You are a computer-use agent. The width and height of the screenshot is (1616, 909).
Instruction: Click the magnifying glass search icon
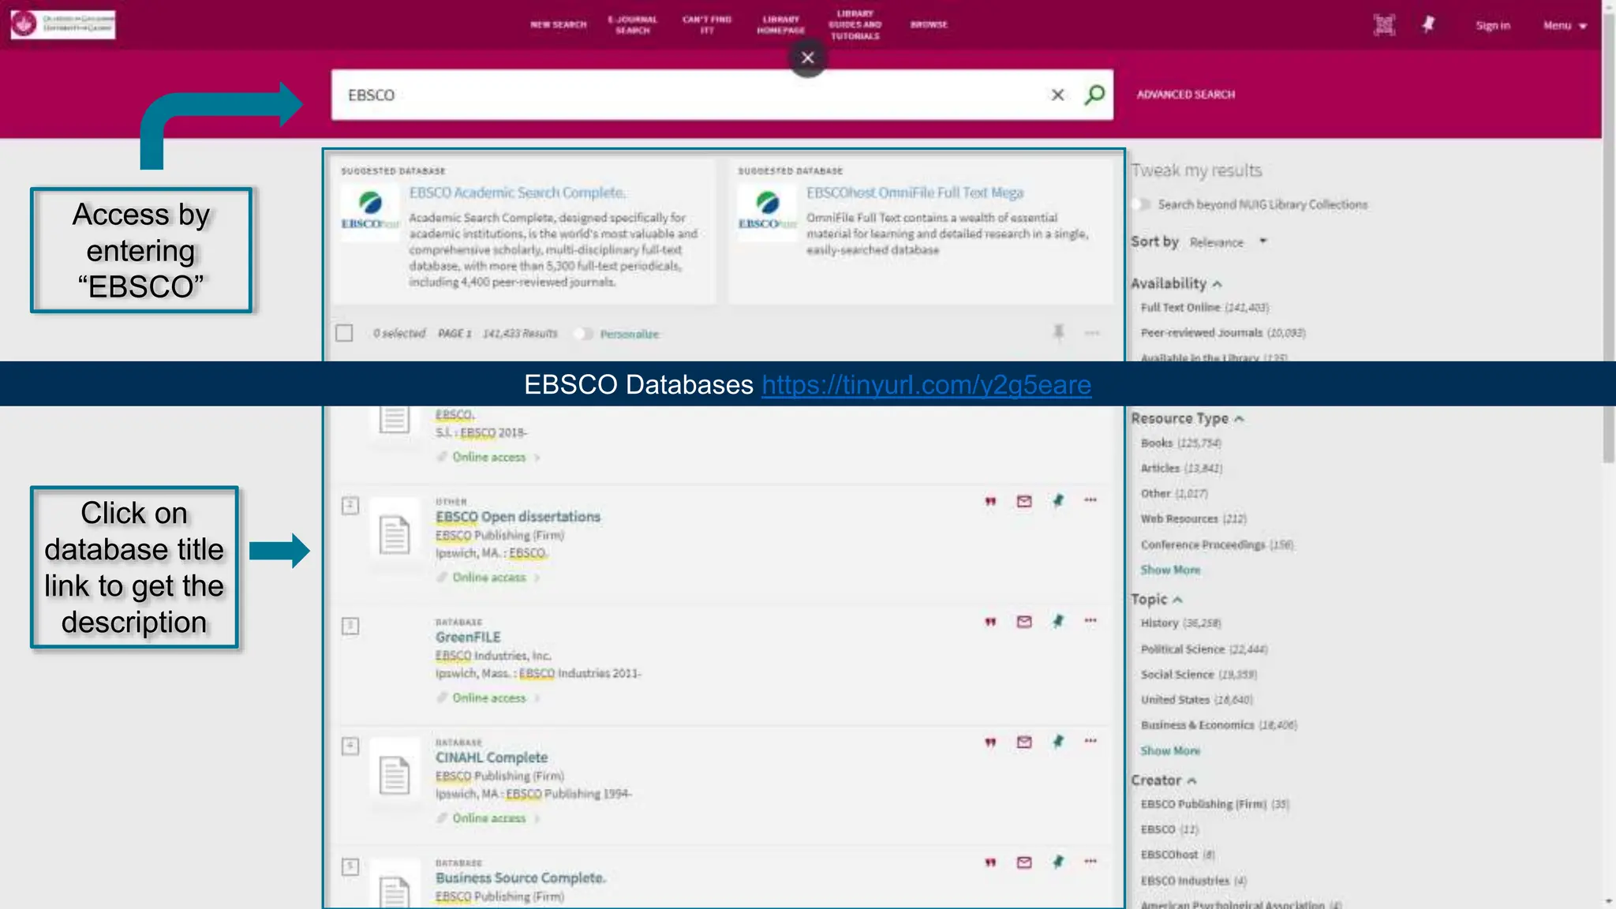click(1094, 95)
